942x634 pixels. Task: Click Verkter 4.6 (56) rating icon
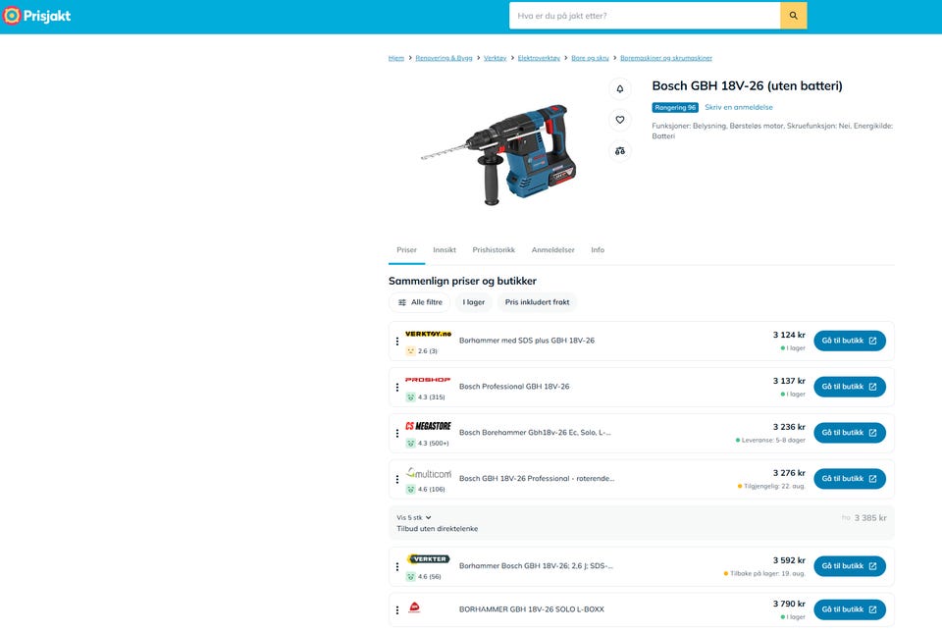[x=410, y=577]
